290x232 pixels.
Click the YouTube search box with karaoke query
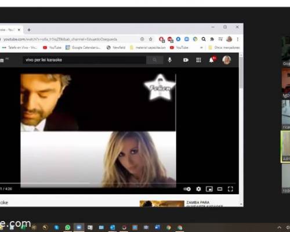(x=84, y=60)
